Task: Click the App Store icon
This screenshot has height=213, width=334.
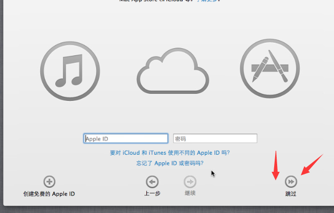Action: pyautogui.click(x=270, y=68)
